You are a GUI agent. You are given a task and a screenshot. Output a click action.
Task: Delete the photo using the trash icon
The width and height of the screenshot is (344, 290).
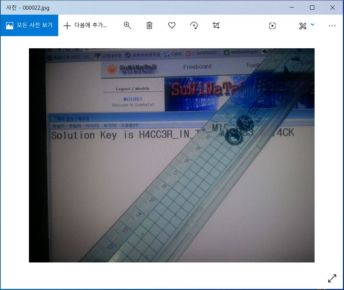149,25
